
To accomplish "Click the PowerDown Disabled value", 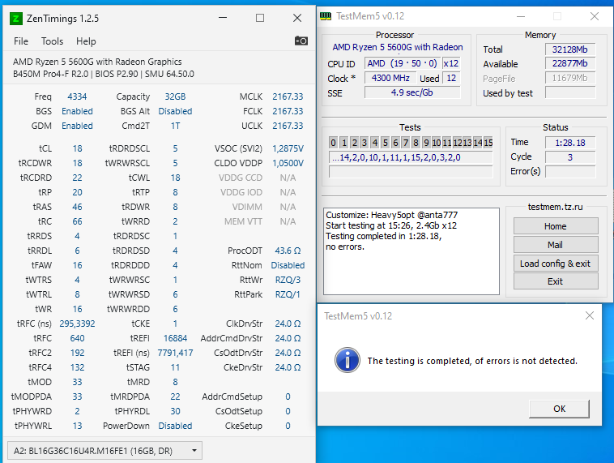I will (x=175, y=427).
